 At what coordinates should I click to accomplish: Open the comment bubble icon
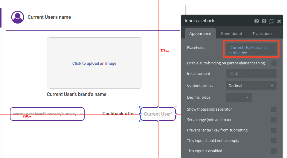tap(271, 21)
